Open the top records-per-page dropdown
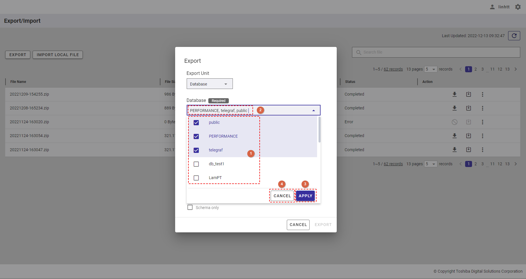526x279 pixels. pos(430,69)
